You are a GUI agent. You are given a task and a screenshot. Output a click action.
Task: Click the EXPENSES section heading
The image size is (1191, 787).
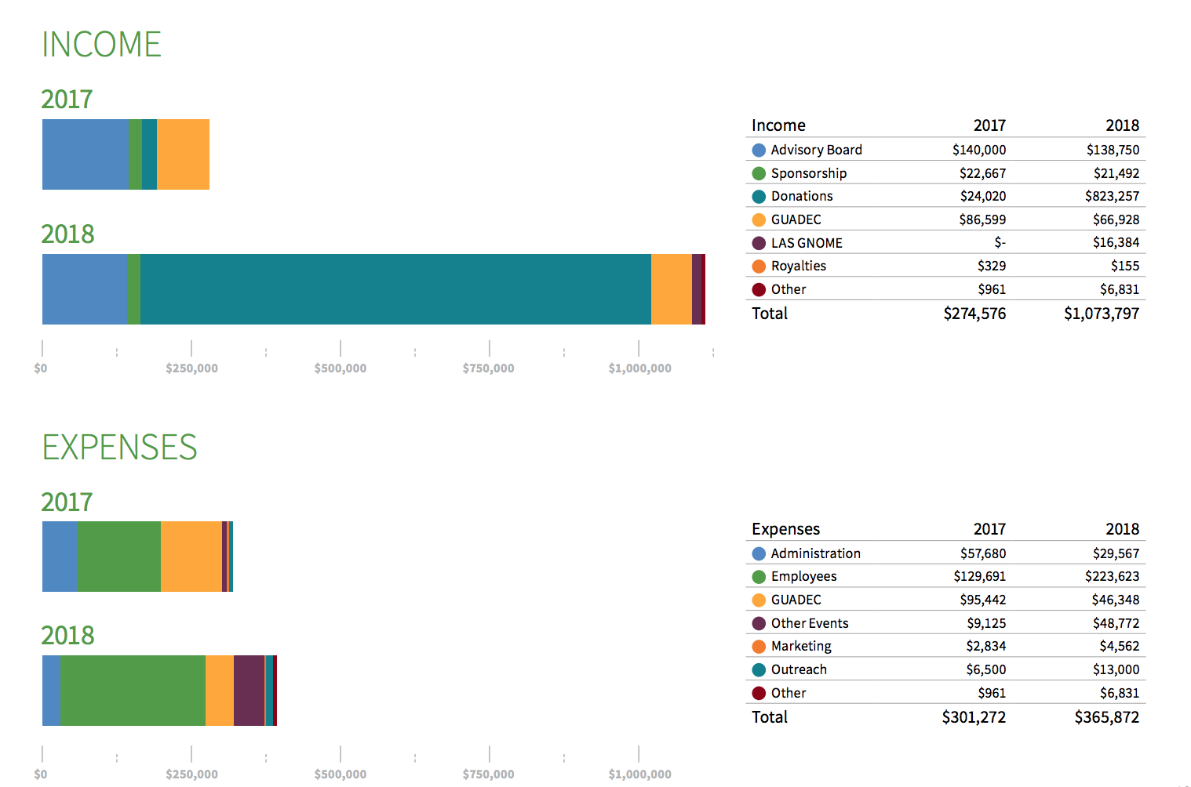click(x=119, y=448)
